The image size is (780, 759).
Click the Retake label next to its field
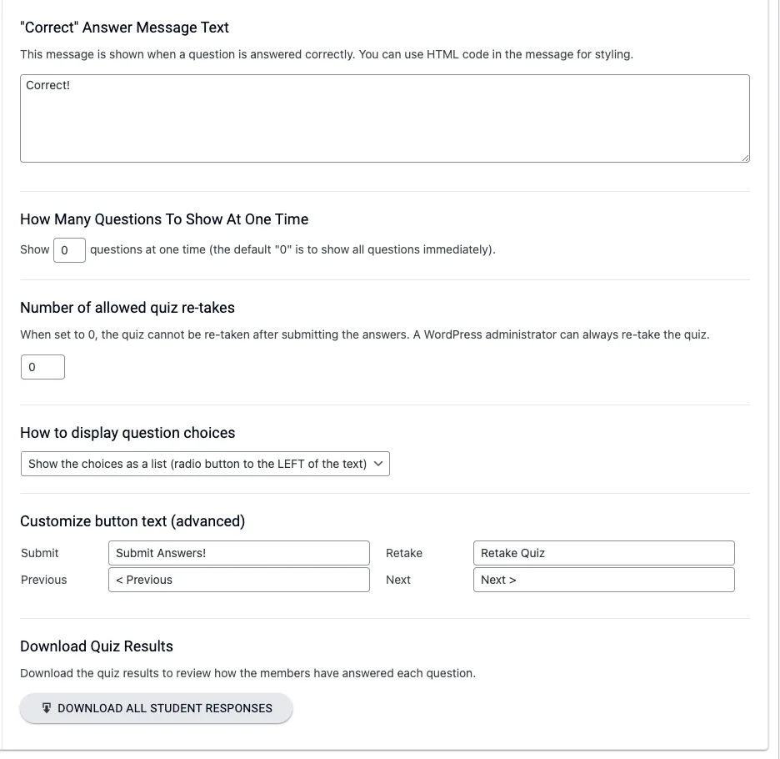click(x=404, y=552)
